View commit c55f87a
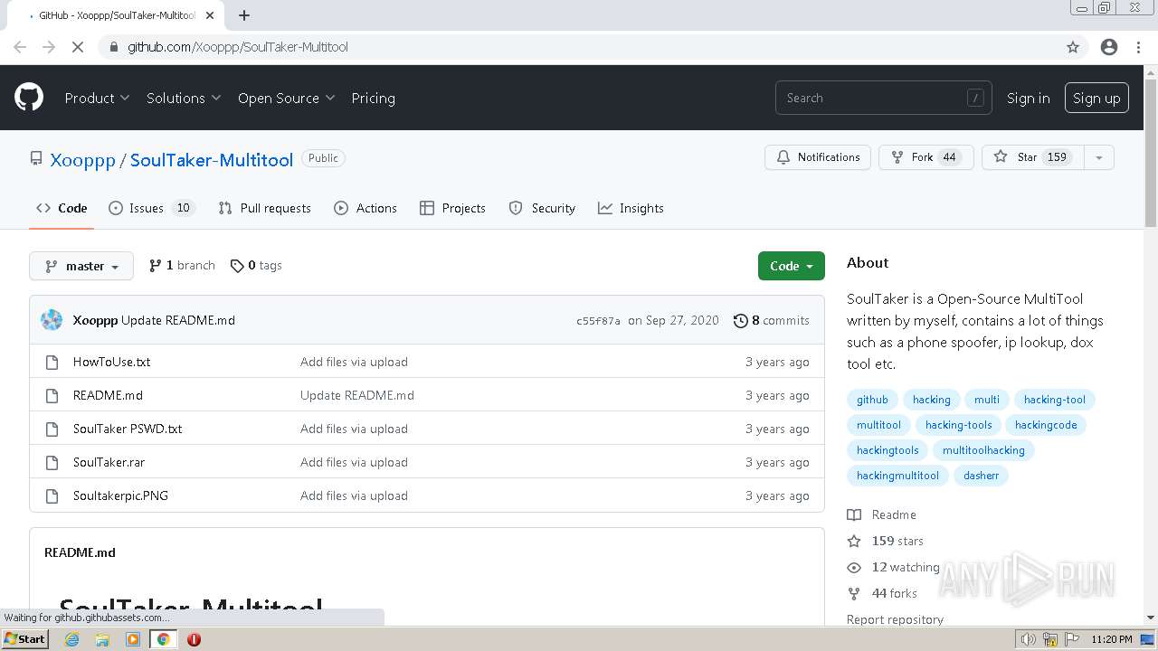The image size is (1158, 651). (598, 321)
